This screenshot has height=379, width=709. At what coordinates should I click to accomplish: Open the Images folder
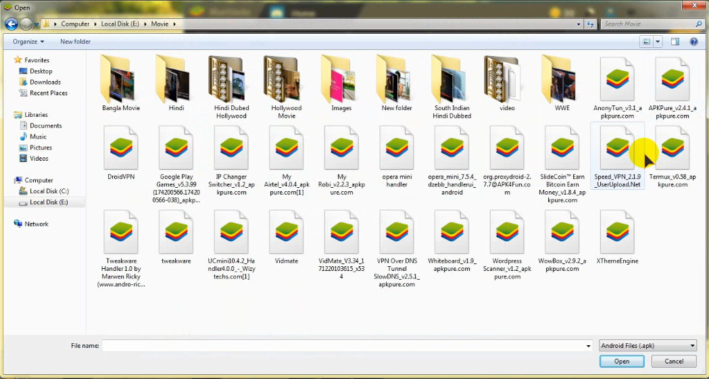click(341, 82)
